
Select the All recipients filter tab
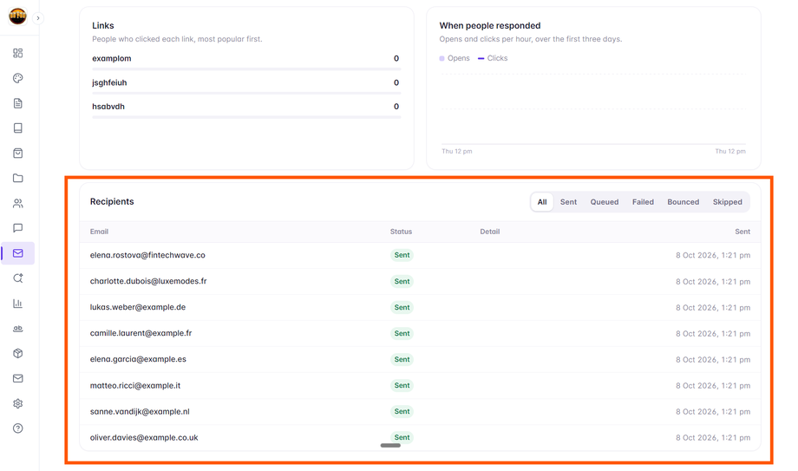pos(542,201)
